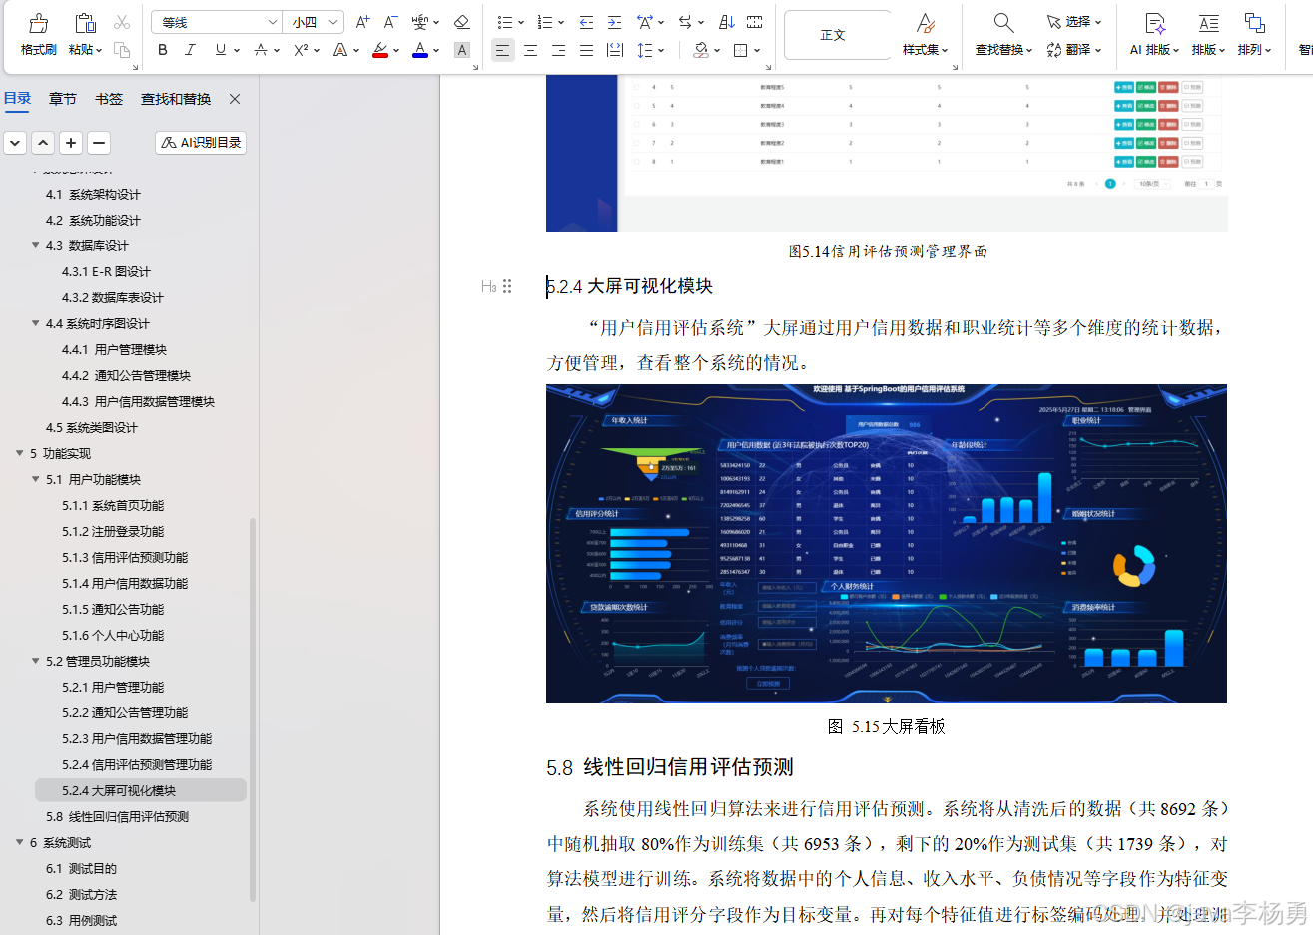
Task: Activate the 格式刷 format painter
Action: 38,34
